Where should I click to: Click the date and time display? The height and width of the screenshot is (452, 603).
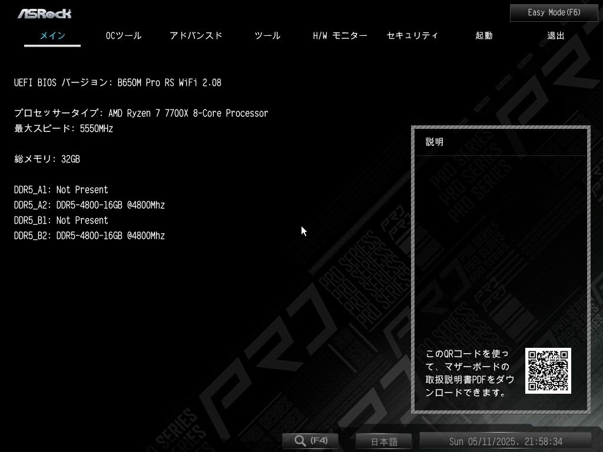pos(505,441)
